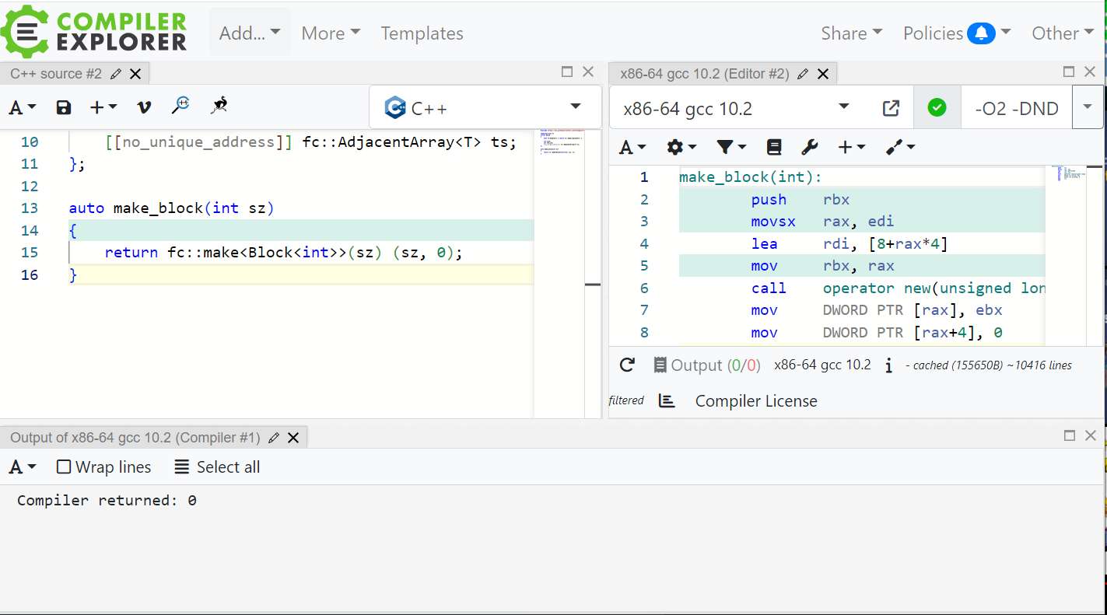Open the Policies notification bell
The width and height of the screenshot is (1107, 615).
(x=981, y=33)
